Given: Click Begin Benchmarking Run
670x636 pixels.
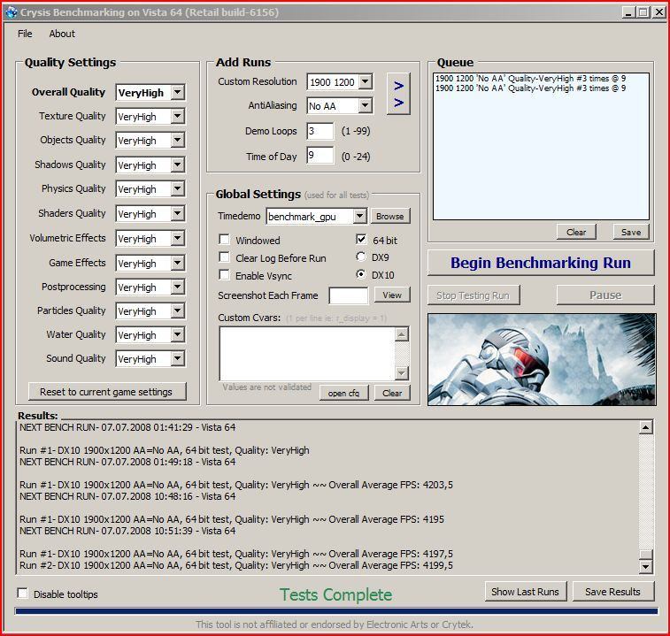Looking at the screenshot, I should (x=541, y=263).
